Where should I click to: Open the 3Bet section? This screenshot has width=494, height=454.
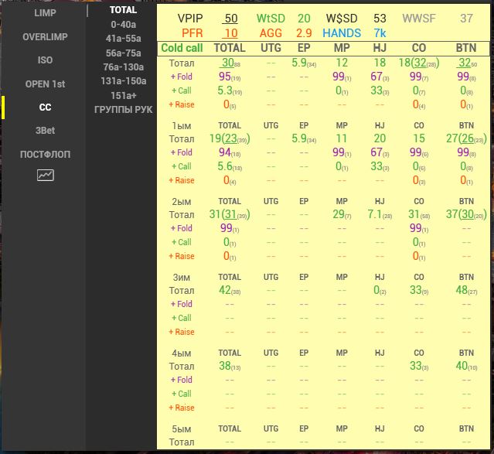(45, 131)
